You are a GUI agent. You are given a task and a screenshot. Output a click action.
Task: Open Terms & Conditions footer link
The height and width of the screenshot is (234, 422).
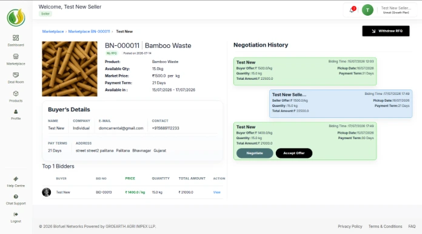click(385, 227)
